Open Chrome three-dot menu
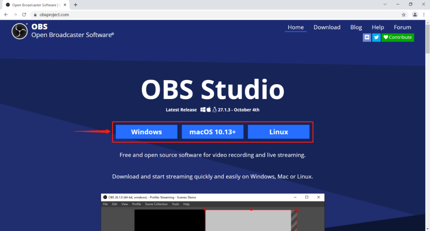 pyautogui.click(x=424, y=15)
